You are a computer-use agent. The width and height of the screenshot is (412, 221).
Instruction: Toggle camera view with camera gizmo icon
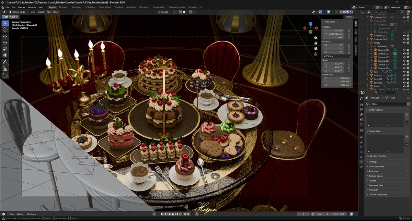pos(316,48)
